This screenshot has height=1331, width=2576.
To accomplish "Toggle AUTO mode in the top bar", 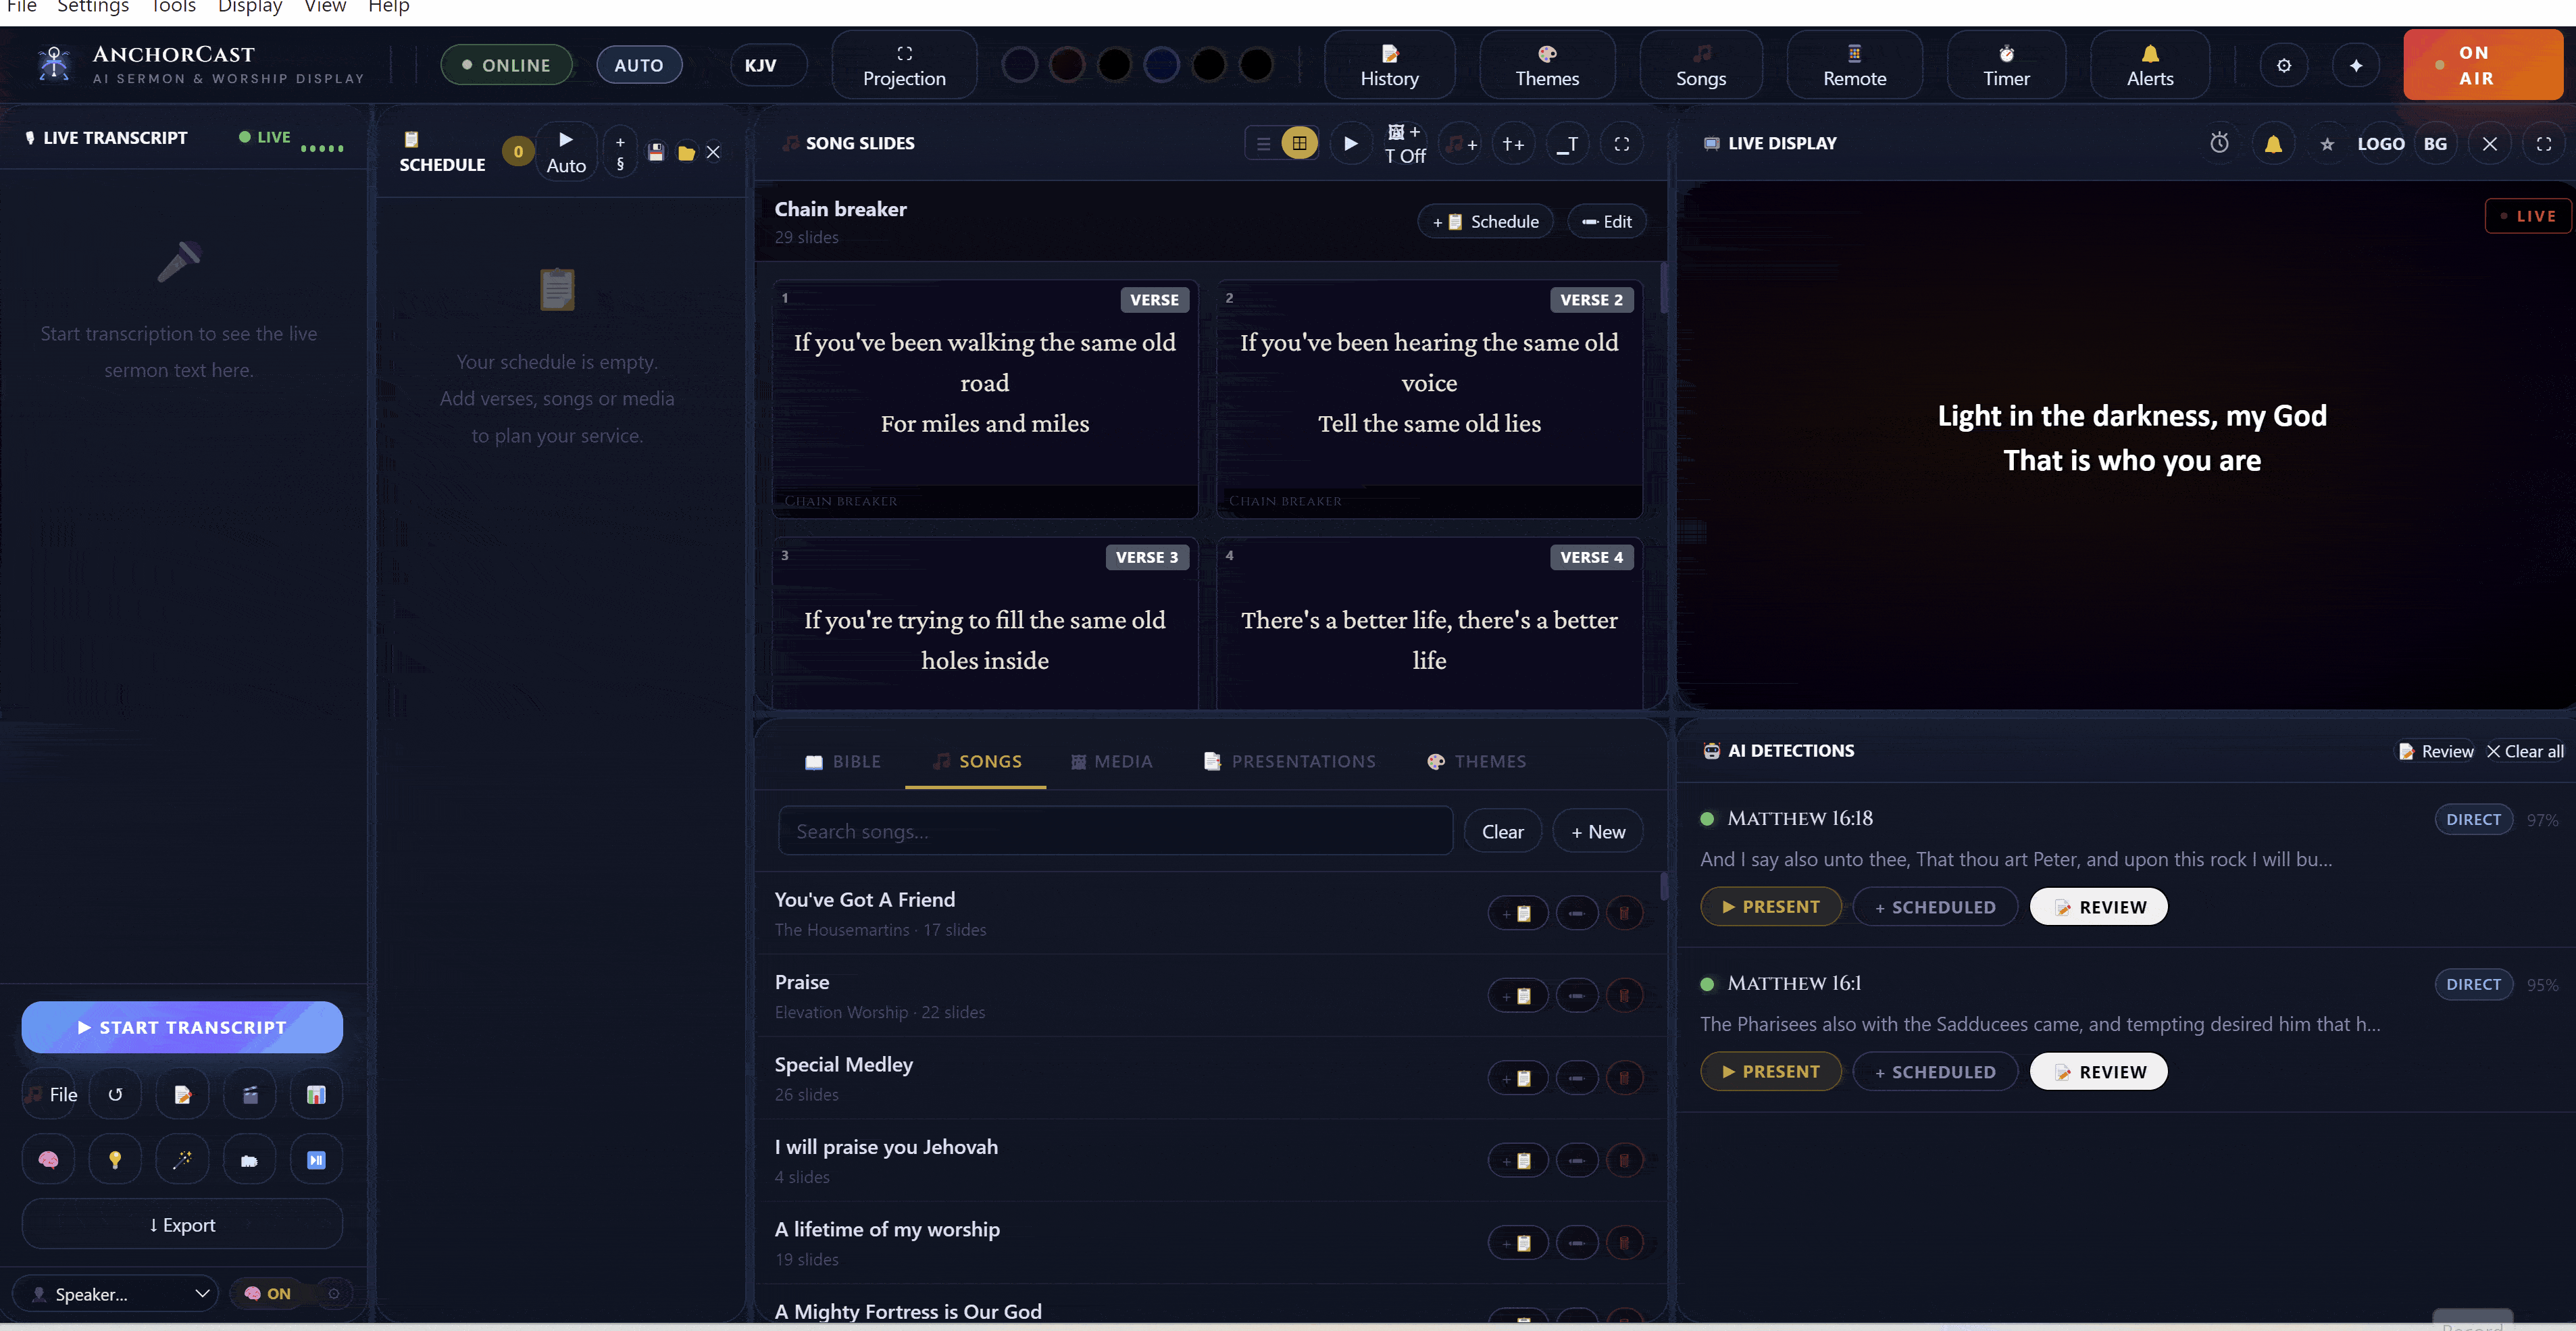I will (x=638, y=64).
